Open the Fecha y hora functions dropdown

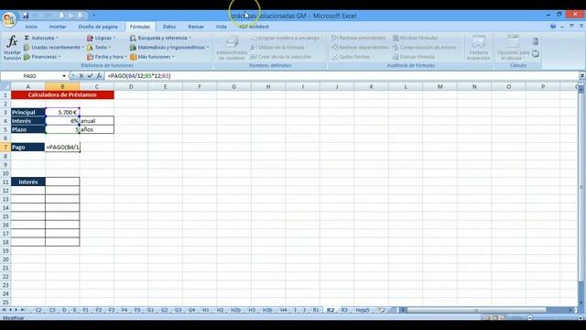[x=106, y=57]
